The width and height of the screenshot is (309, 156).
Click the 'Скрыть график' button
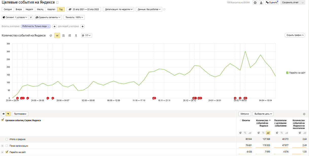tap(295, 35)
